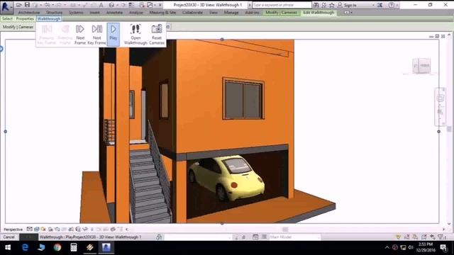The height and width of the screenshot is (255, 454).
Task: Click the volume icon in system tray
Action: point(411,247)
